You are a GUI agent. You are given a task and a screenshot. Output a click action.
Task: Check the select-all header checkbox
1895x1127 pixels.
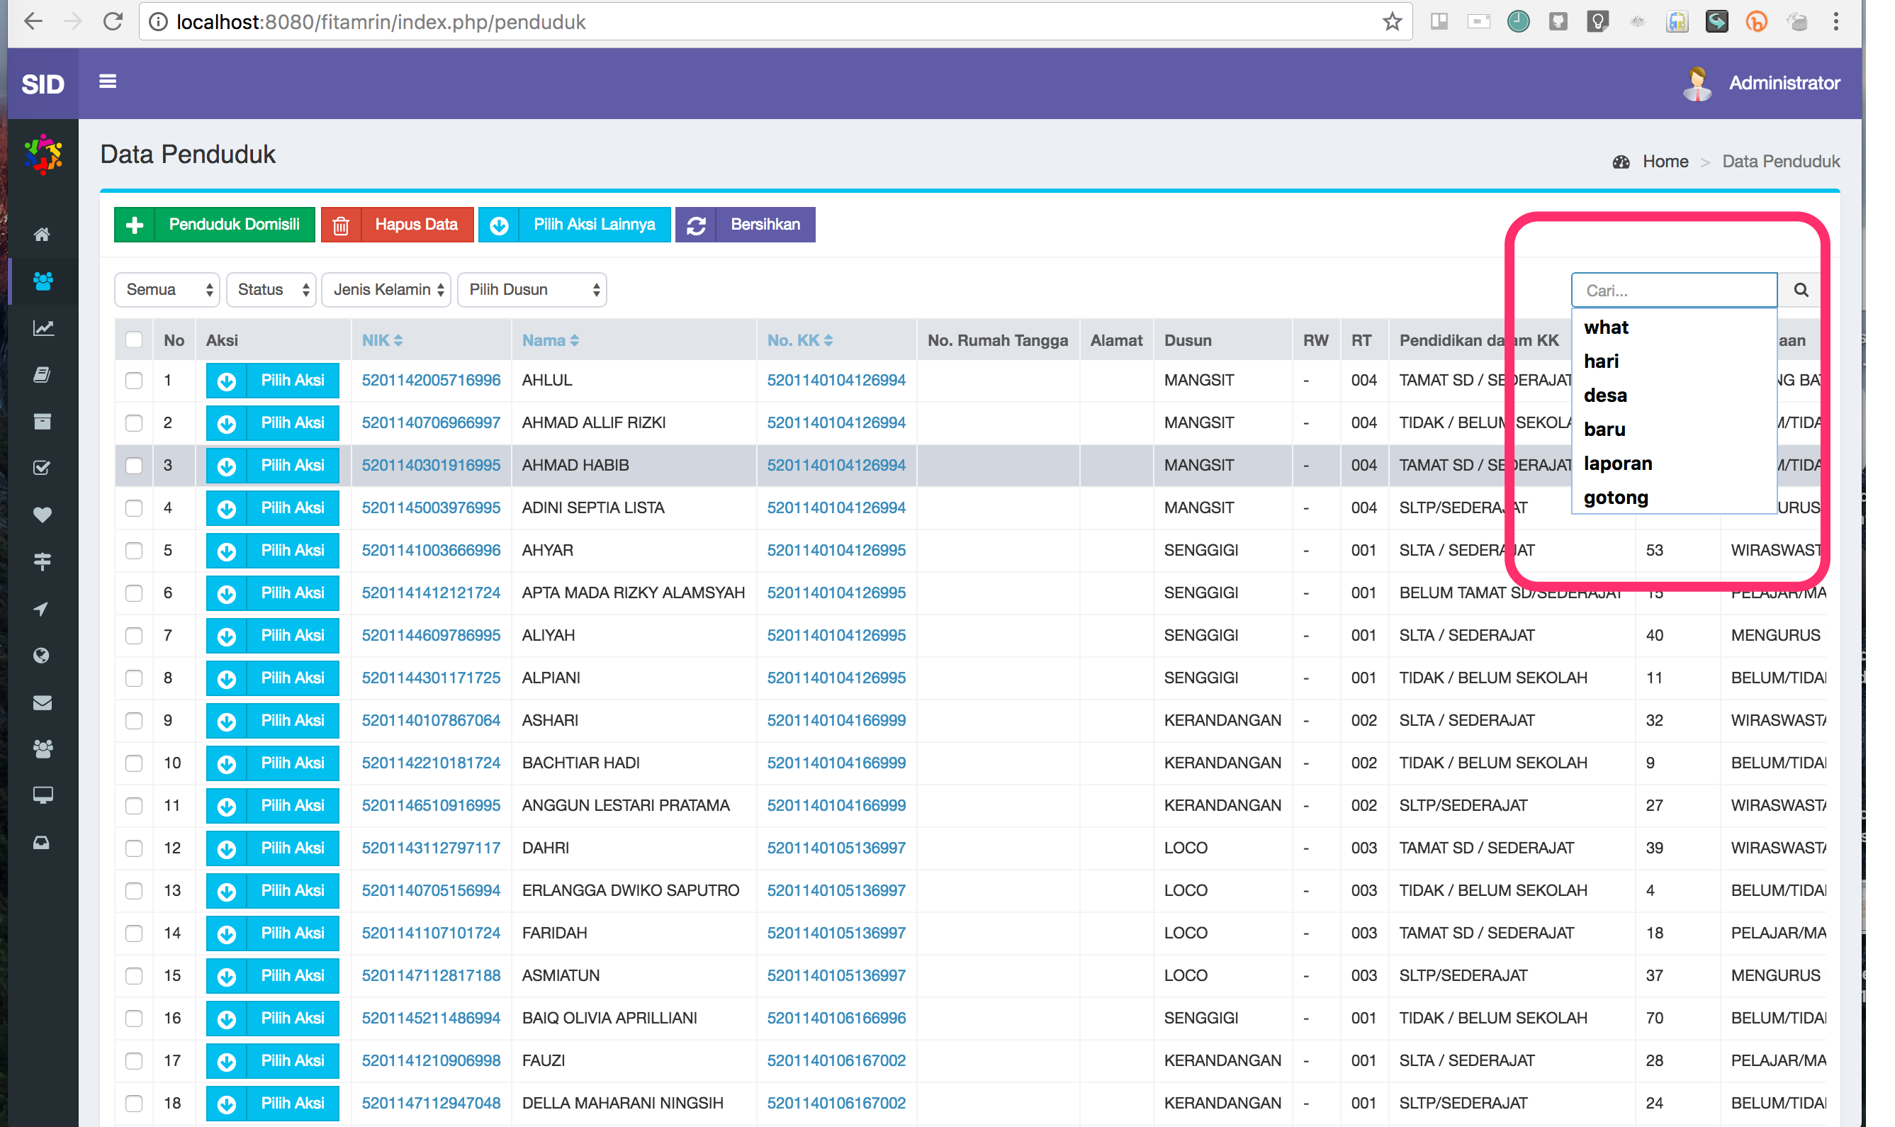(x=135, y=340)
